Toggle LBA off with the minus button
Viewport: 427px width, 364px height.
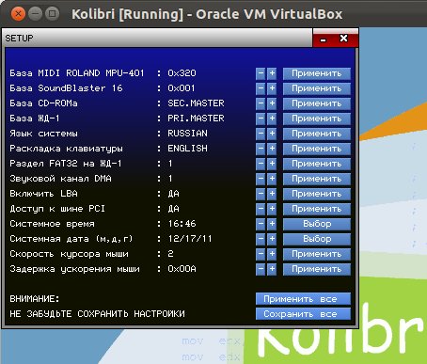261,194
